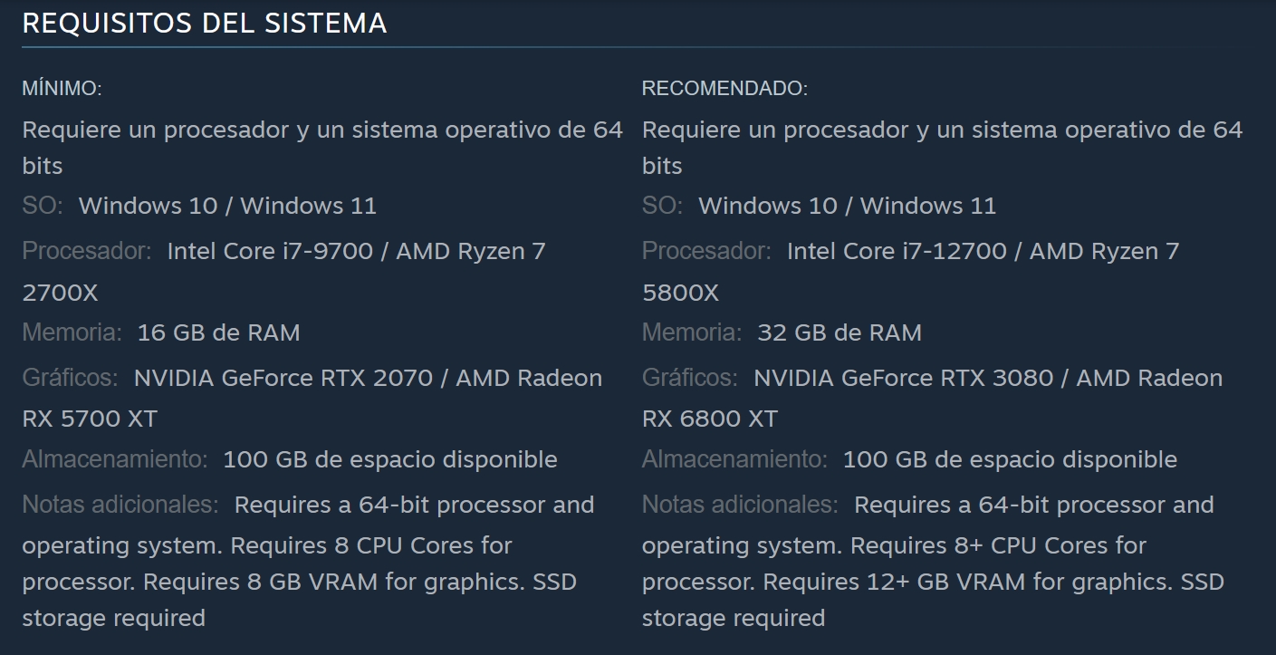Click minimum Notas adicionales label
Image resolution: width=1276 pixels, height=655 pixels.
pyautogui.click(x=120, y=505)
